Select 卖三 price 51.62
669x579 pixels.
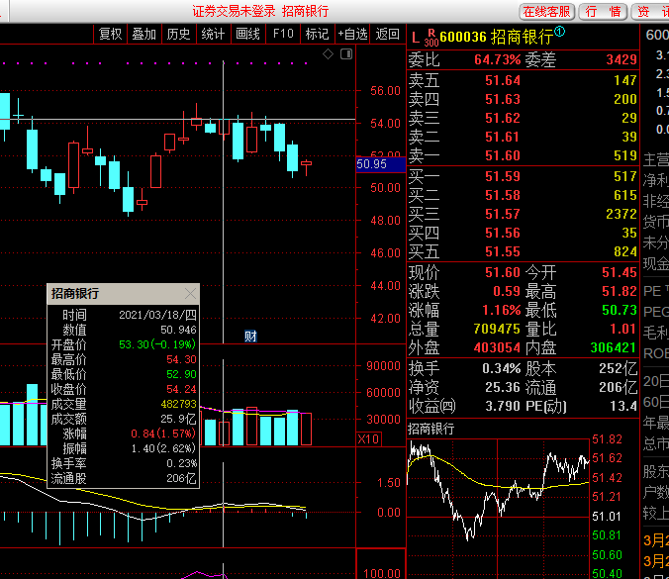[x=503, y=118]
